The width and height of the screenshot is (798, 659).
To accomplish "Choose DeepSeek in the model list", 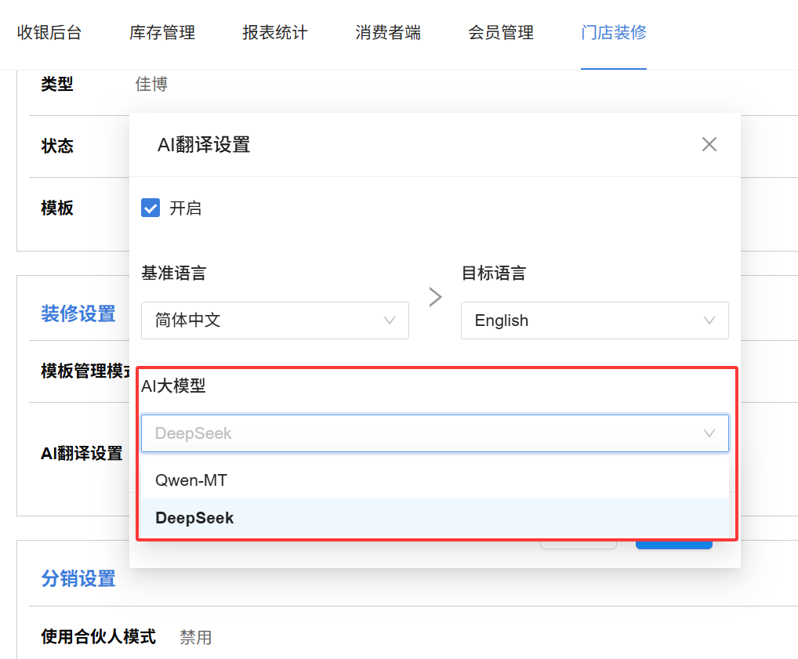I will [x=435, y=517].
